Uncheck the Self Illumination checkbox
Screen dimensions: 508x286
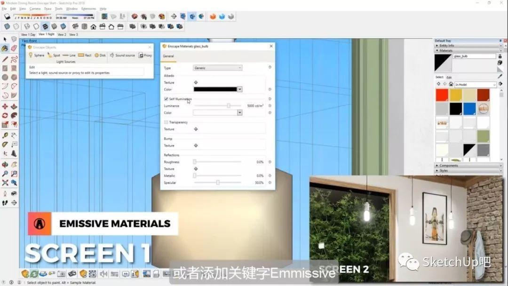click(166, 99)
